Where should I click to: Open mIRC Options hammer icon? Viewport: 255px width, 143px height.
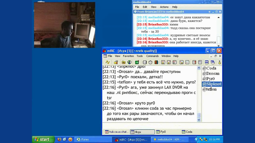point(116,62)
